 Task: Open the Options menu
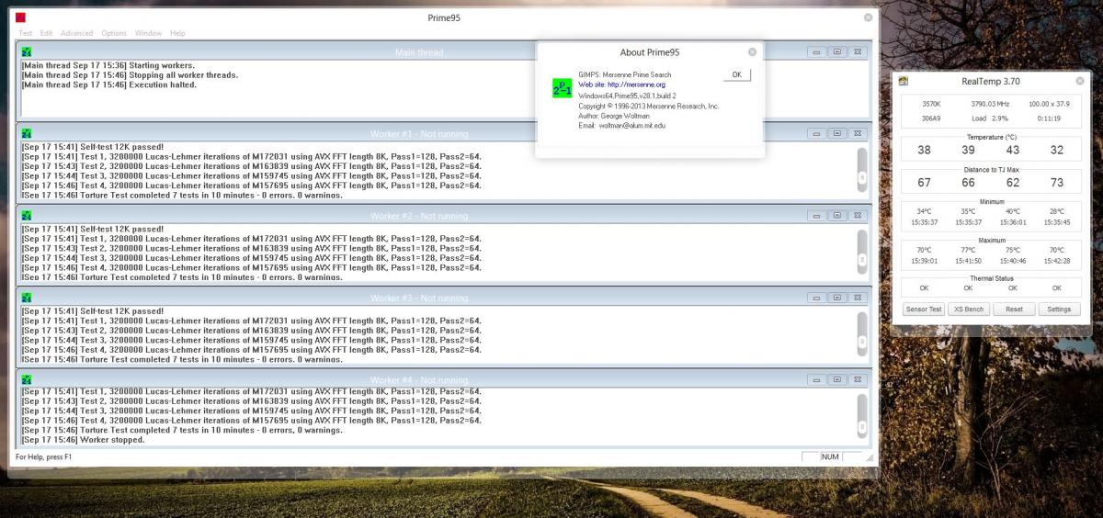pos(114,33)
